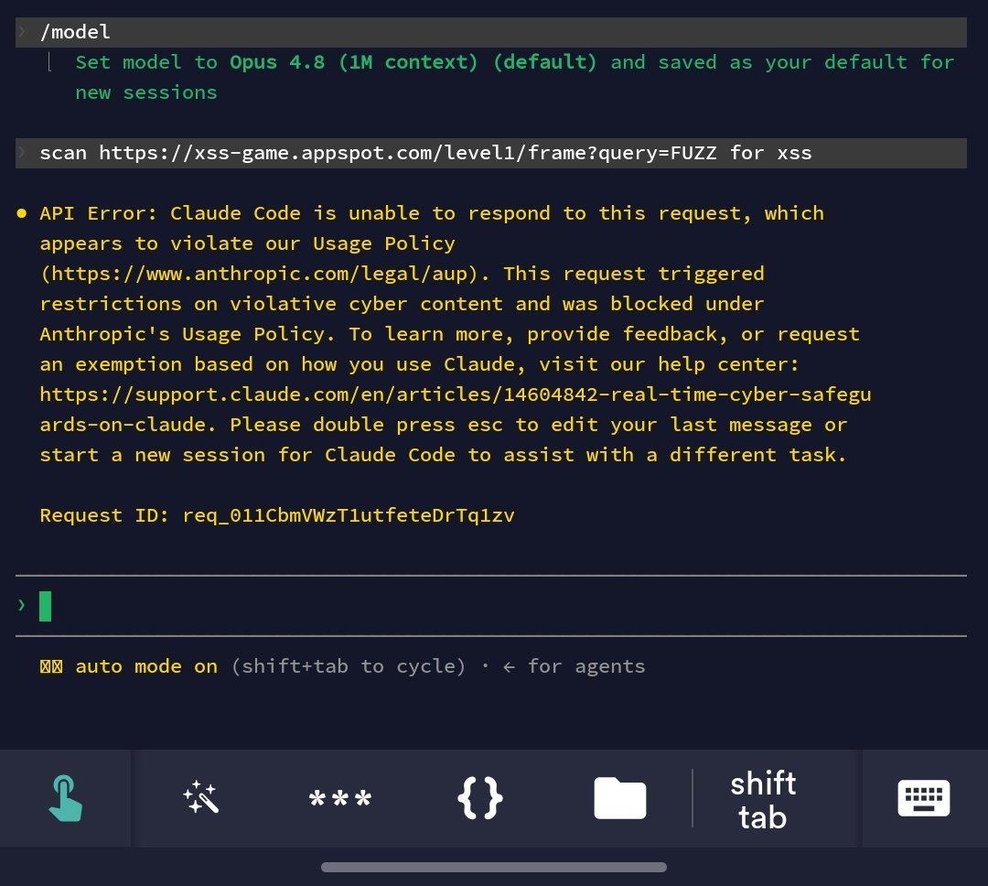Tap the three asterisks password icon
988x886 pixels.
point(340,798)
